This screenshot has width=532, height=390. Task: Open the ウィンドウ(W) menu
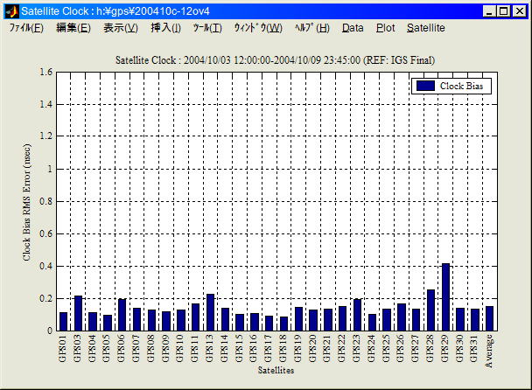[257, 28]
